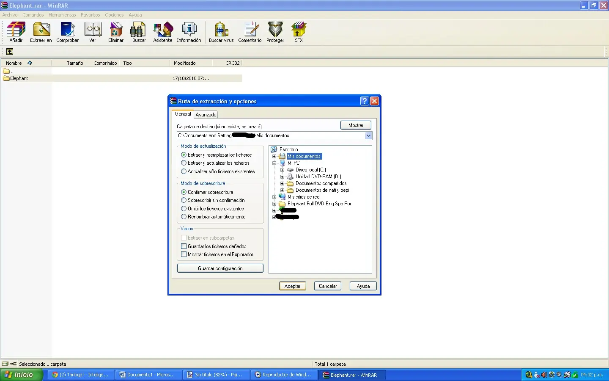Switch to the General tab

point(183,114)
